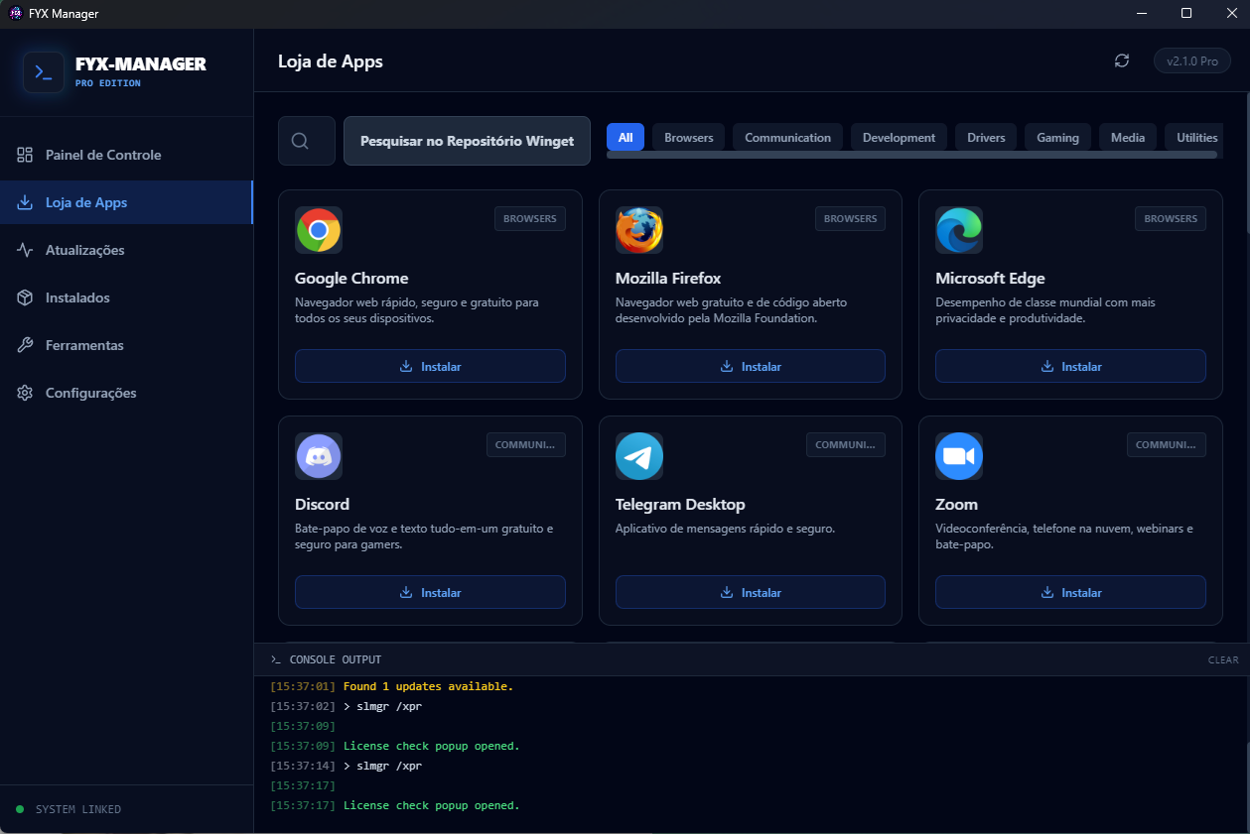Click the Pesquisar no Repositório Winget field

point(467,140)
